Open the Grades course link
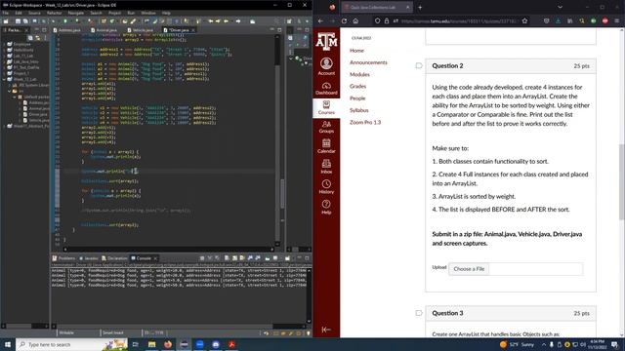This screenshot has height=351, width=625. tap(358, 87)
